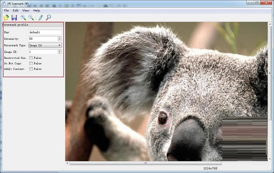Detect watermark with the magnifying glass icon
Viewport: 274px width, 173px height.
click(48, 17)
